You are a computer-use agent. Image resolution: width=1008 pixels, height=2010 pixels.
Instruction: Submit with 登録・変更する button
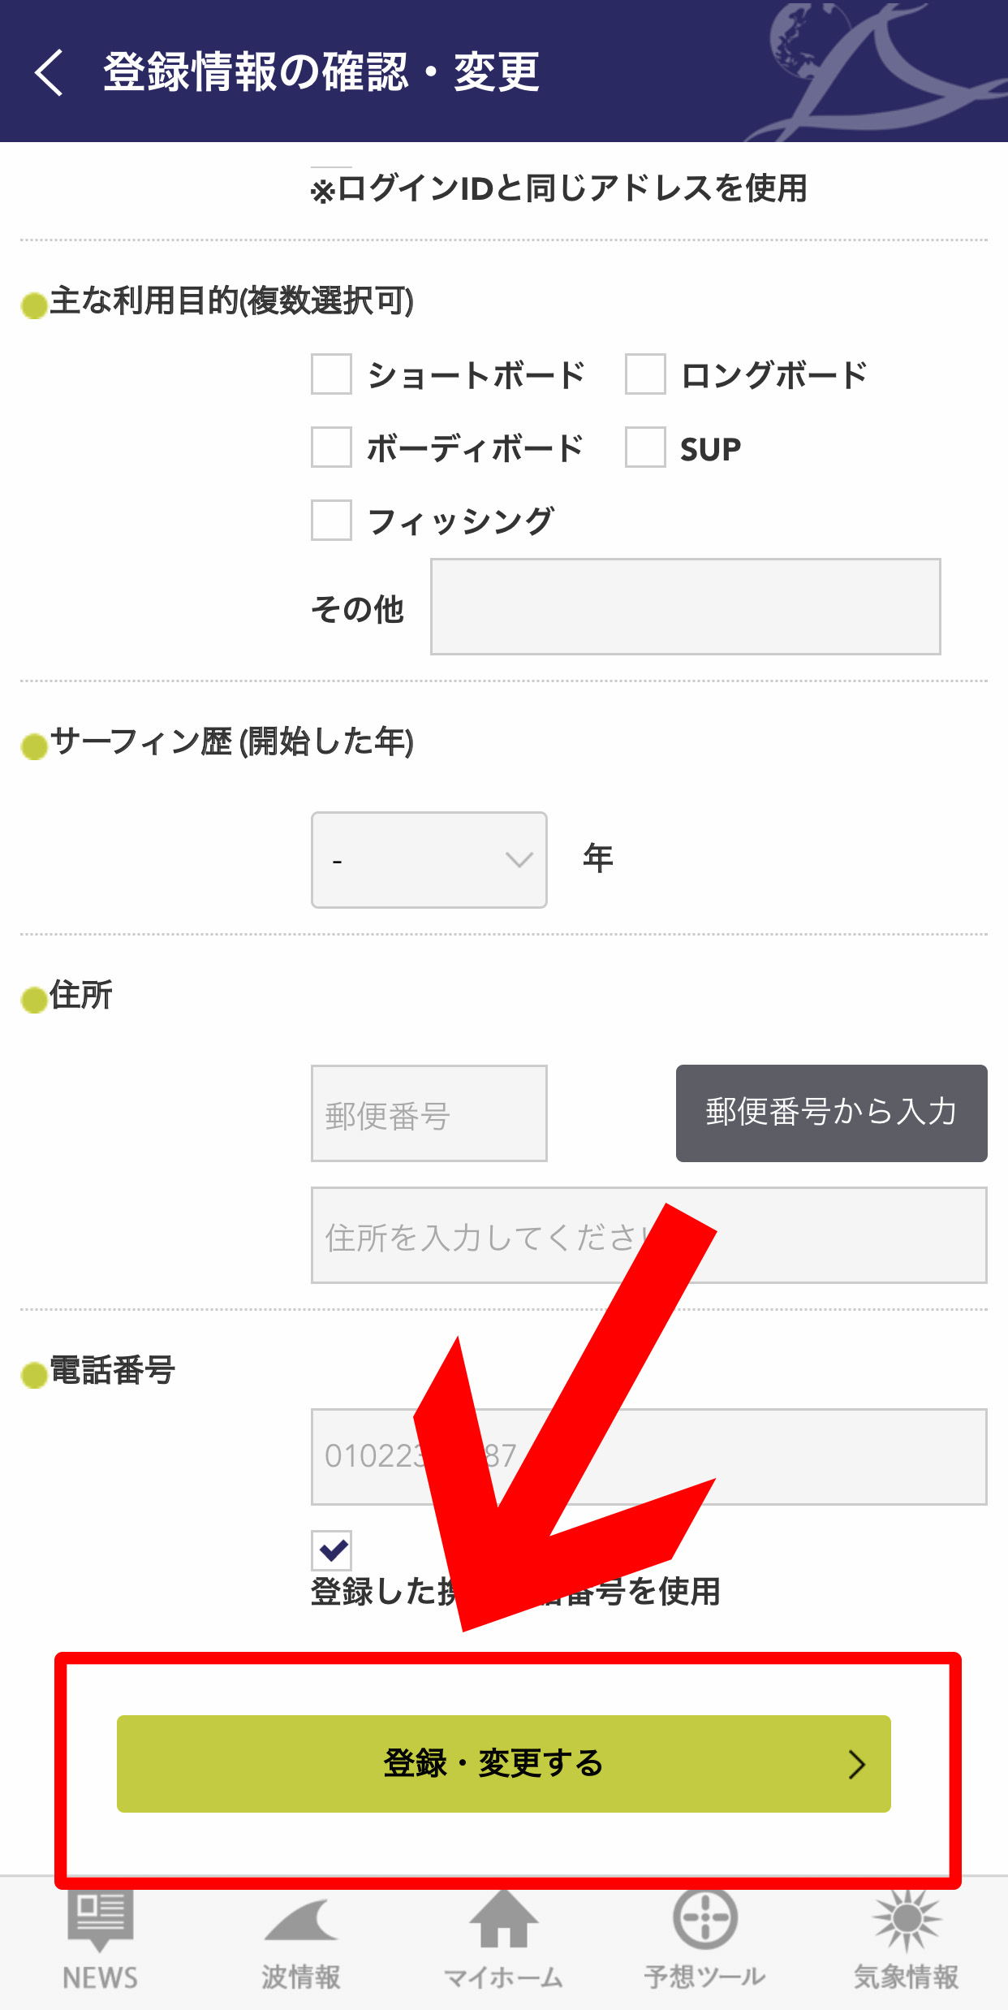click(504, 1764)
